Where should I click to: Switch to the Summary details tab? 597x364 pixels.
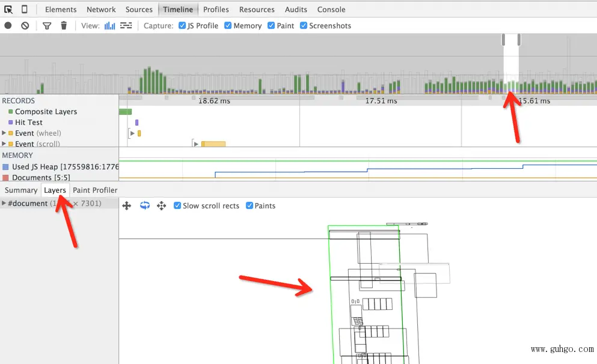point(21,190)
